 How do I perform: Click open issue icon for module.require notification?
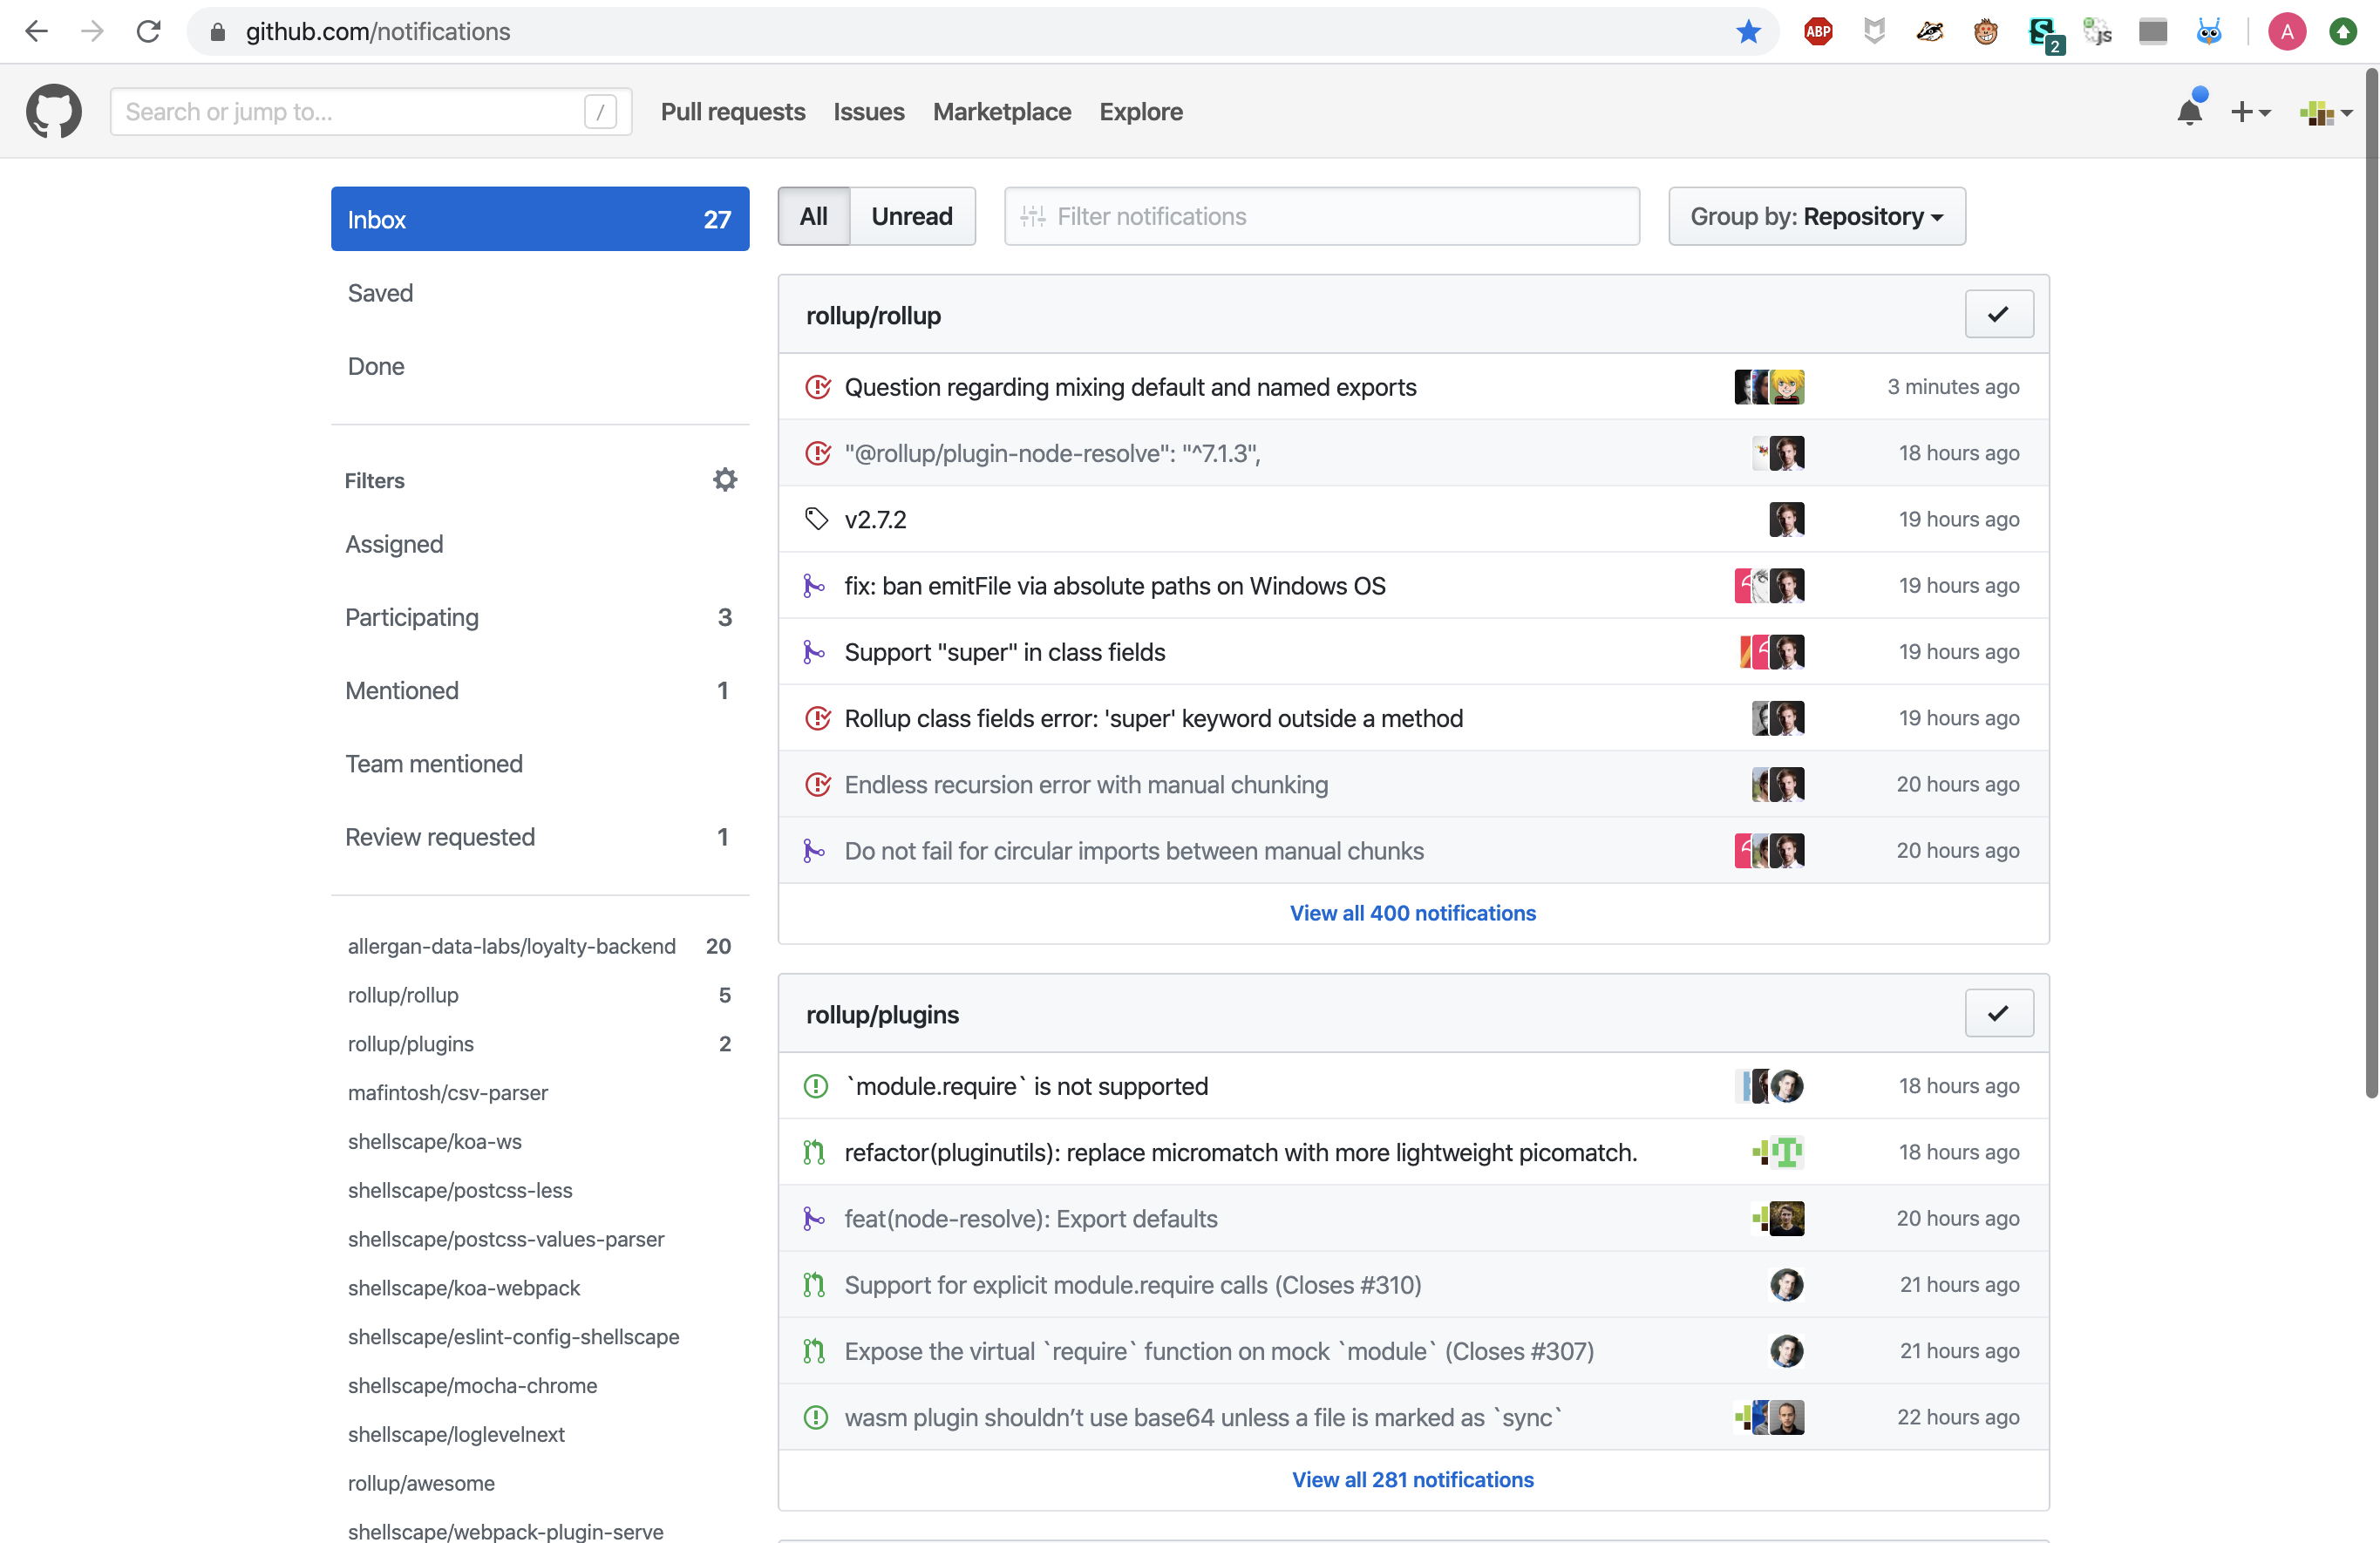tap(816, 1086)
